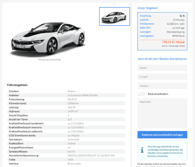The width and height of the screenshot is (195, 167).
Task: Click the Leistung value 362 PS
Action: point(71,107)
